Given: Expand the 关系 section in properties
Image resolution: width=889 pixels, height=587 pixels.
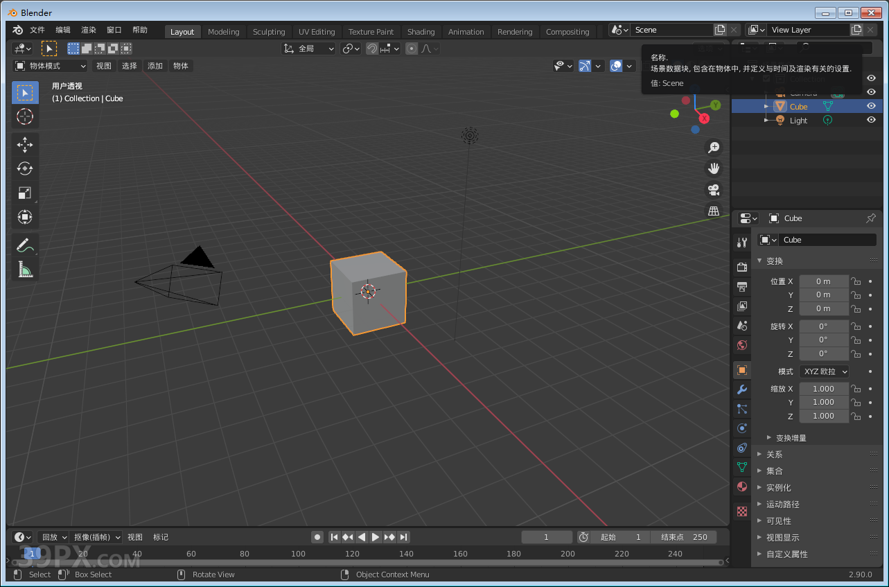Looking at the screenshot, I should pos(776,454).
